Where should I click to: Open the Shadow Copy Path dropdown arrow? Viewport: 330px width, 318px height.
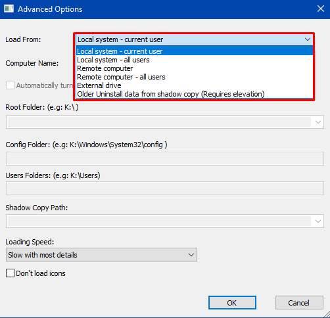click(318, 221)
